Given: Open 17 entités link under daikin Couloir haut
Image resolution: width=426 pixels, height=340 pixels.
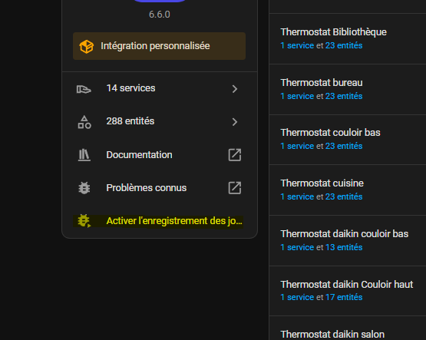Looking at the screenshot, I should [x=344, y=297].
